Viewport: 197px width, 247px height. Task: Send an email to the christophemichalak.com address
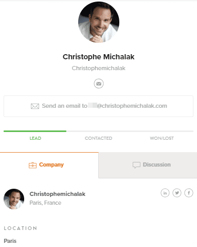(x=98, y=106)
